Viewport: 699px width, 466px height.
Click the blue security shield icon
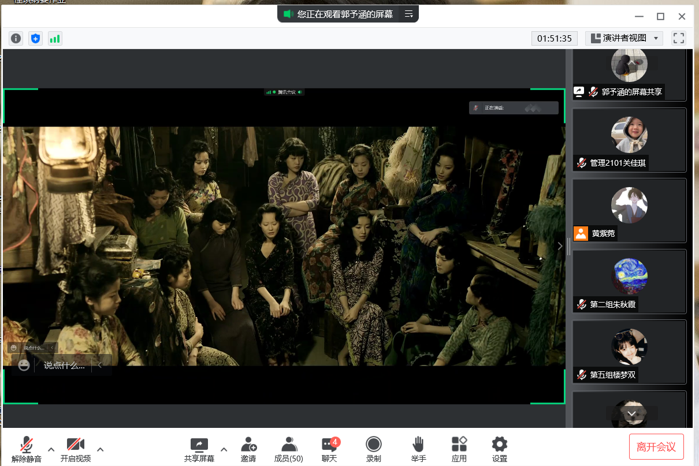(35, 39)
